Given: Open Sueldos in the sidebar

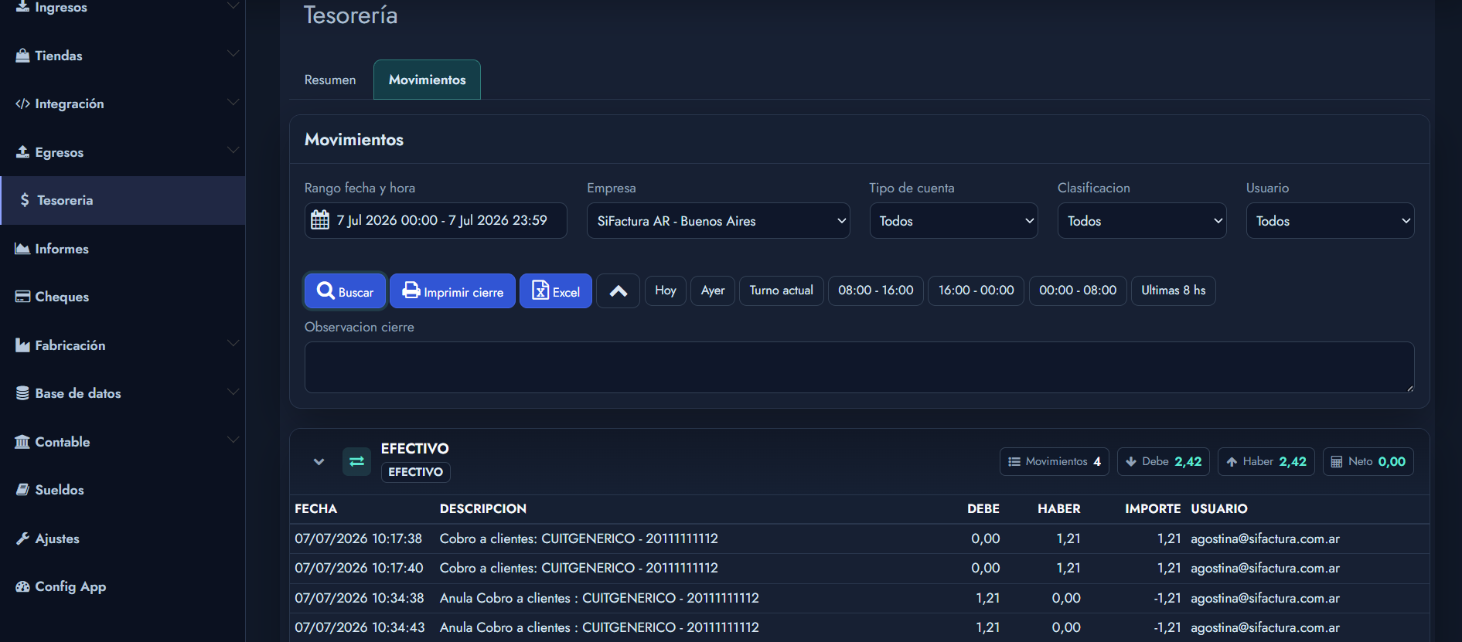Looking at the screenshot, I should click(x=123, y=490).
